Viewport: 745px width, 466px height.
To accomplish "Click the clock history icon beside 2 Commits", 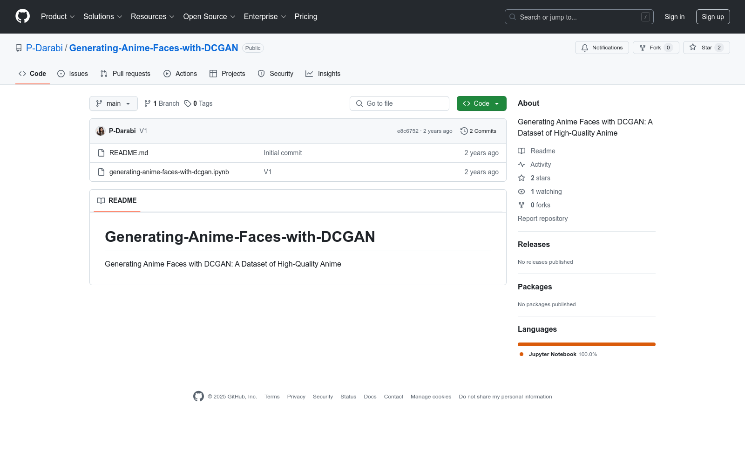I will (464, 131).
